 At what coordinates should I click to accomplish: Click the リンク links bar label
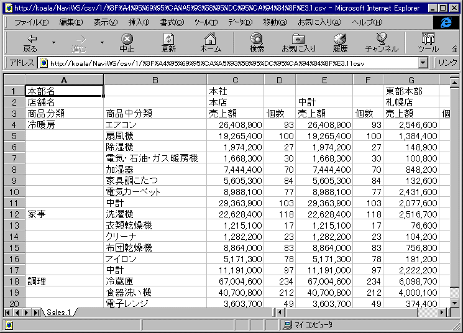click(447, 63)
